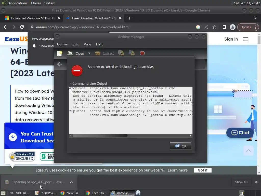
Task: Close the Free Download Windows 10 ISO tab
Action: tap(120, 18)
